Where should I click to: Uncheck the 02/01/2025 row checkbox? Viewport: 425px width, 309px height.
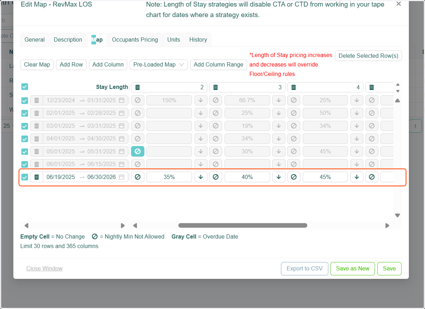tap(24, 113)
